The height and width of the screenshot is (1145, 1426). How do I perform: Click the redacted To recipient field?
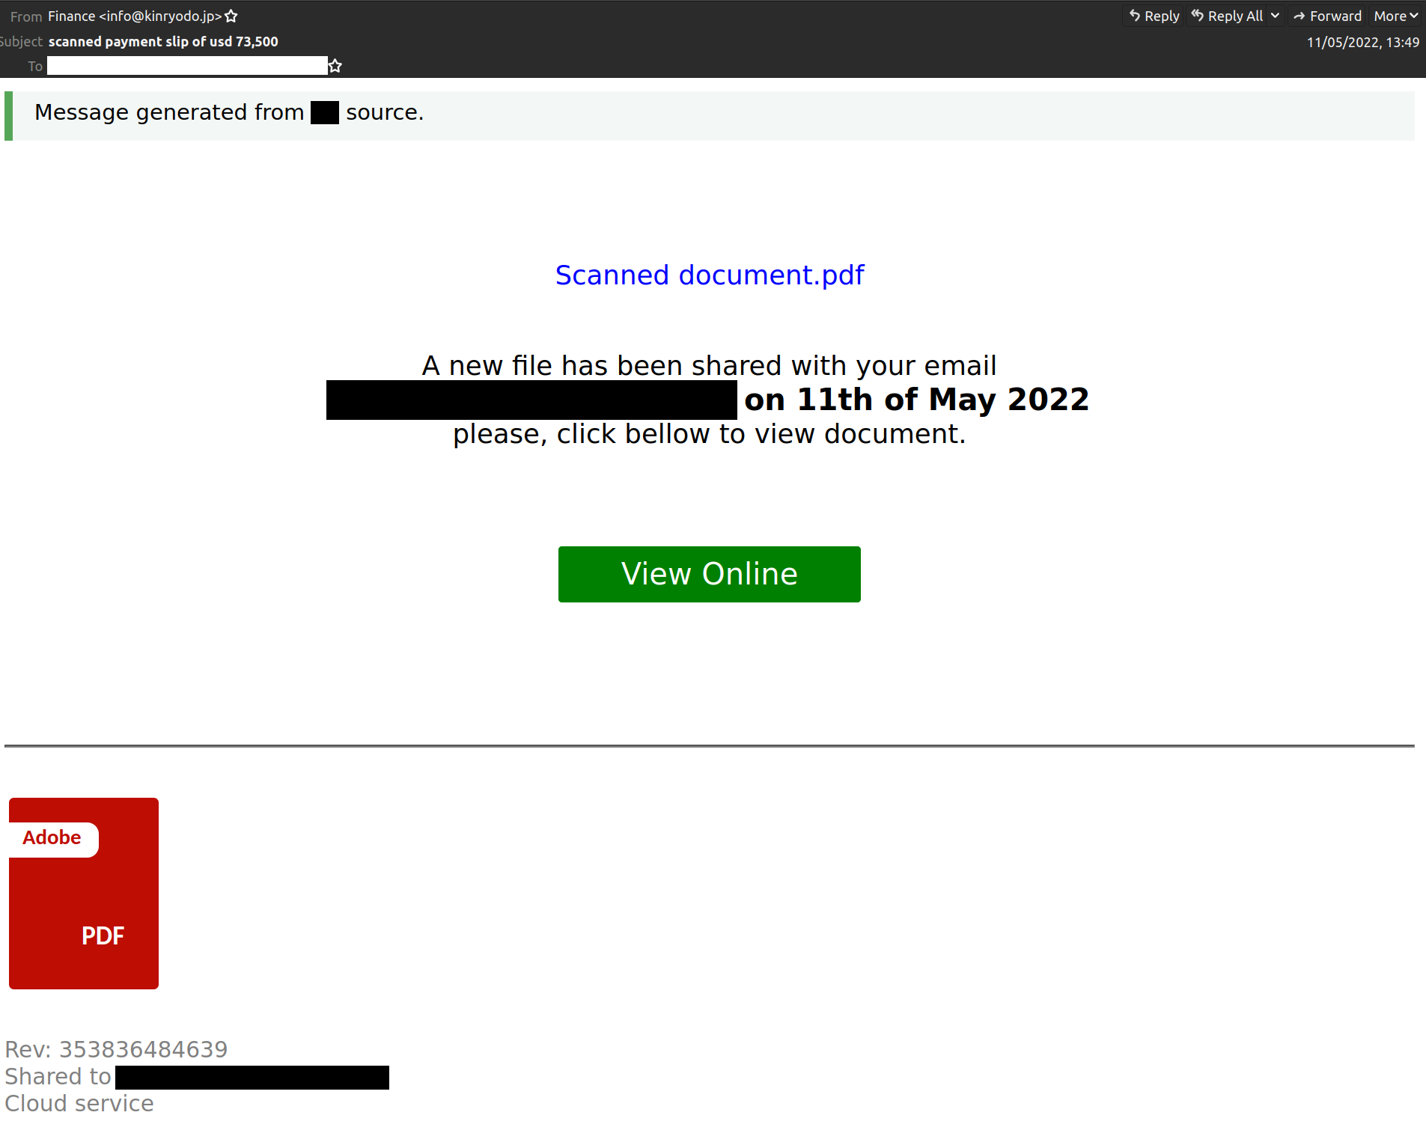pos(187,66)
